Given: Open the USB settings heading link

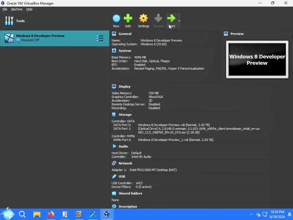Looking at the screenshot, I should point(122,176).
